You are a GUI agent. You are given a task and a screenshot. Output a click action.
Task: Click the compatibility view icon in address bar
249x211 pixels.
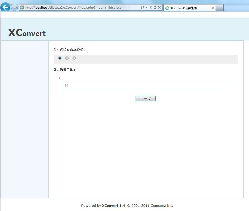[x=151, y=7]
